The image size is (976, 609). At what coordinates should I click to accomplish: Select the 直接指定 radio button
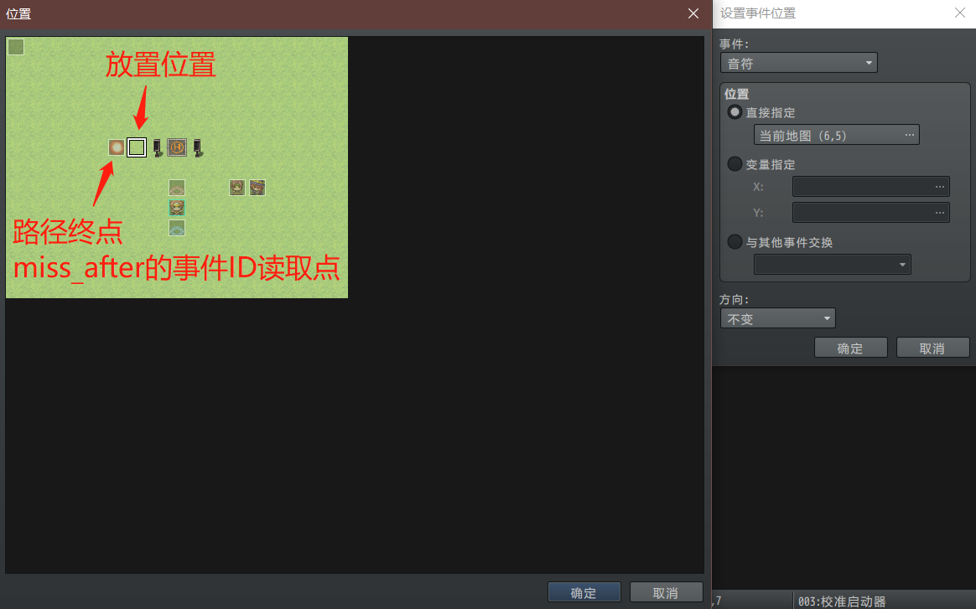(735, 112)
